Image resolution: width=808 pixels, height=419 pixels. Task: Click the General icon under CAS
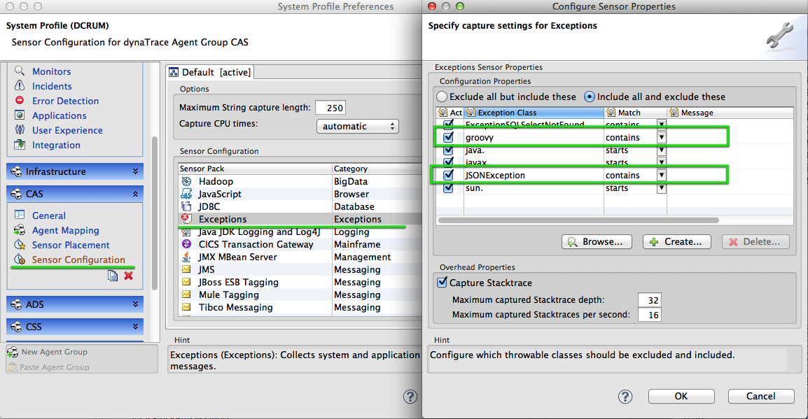click(x=20, y=215)
